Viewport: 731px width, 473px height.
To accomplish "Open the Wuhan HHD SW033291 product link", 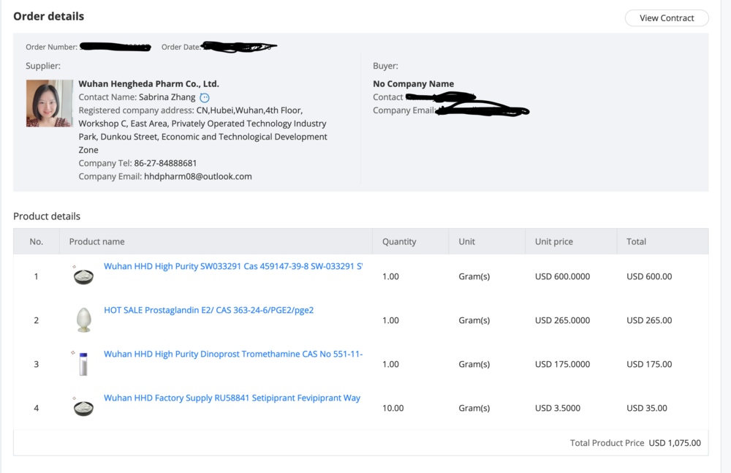I will [x=232, y=267].
